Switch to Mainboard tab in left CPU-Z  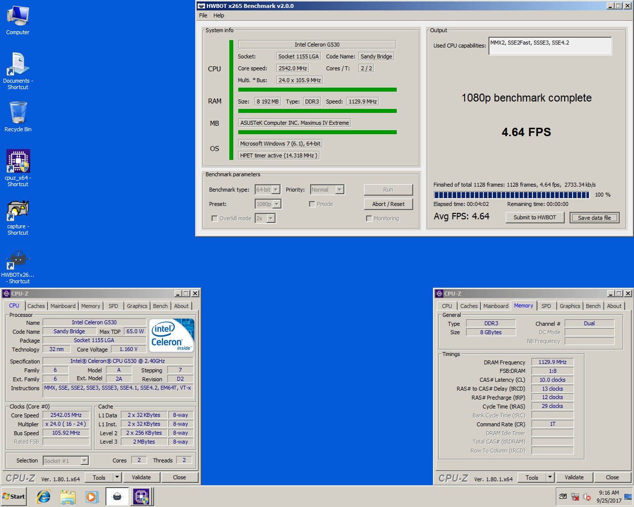coord(63,306)
